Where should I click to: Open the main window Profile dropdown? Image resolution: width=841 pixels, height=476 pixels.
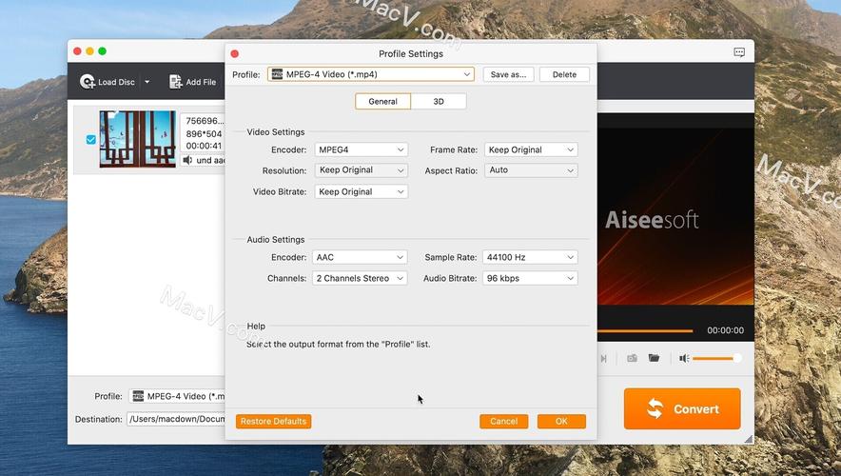[x=177, y=396]
